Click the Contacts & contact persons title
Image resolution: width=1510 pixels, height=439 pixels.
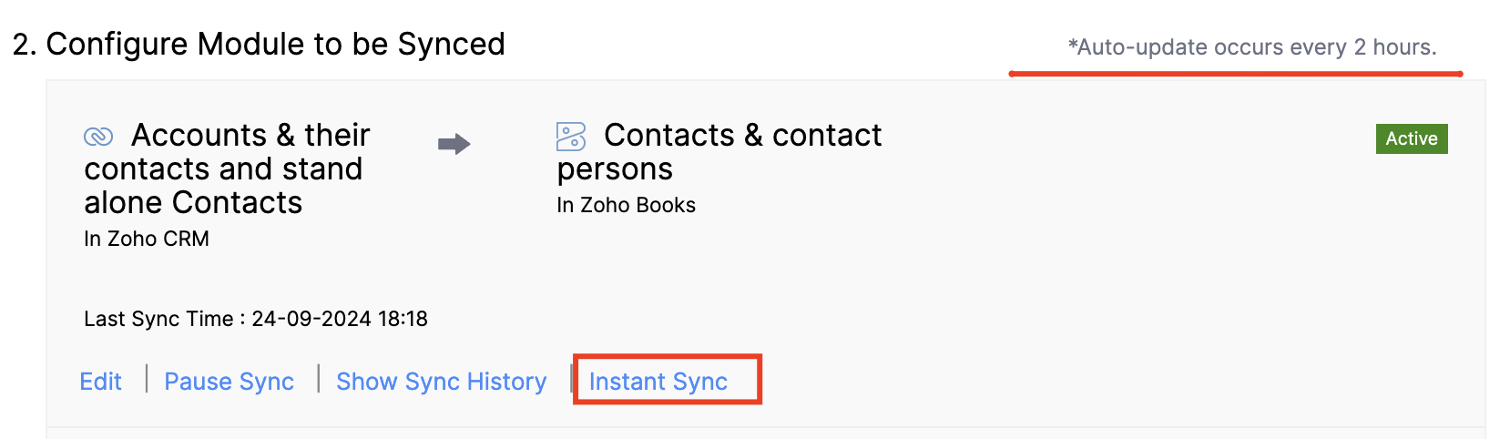tap(719, 151)
